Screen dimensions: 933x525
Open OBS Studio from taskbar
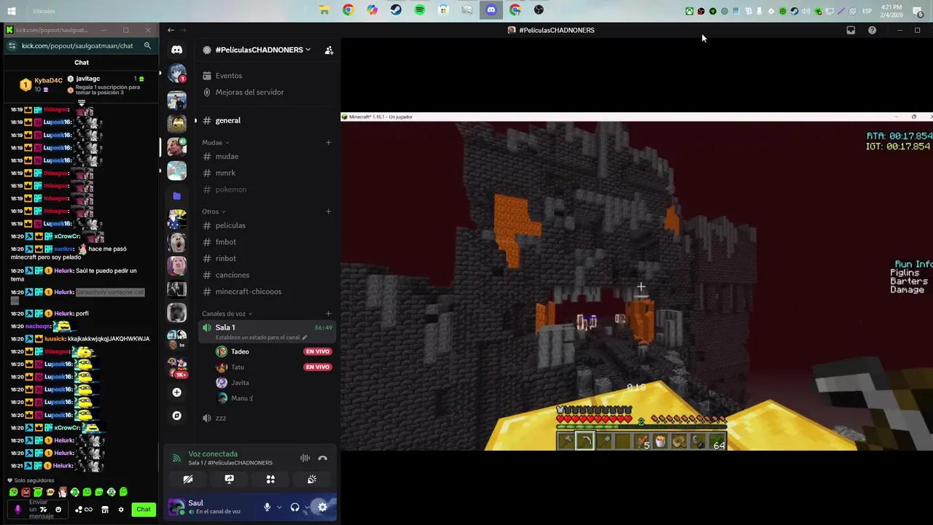coord(539,10)
